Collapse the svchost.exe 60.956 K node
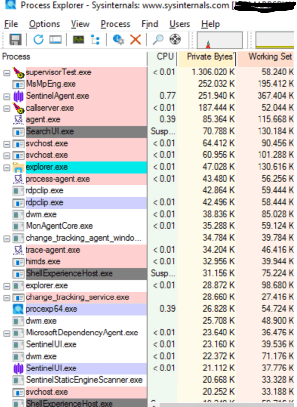The height and width of the screenshot is (407, 297). pos(7,156)
